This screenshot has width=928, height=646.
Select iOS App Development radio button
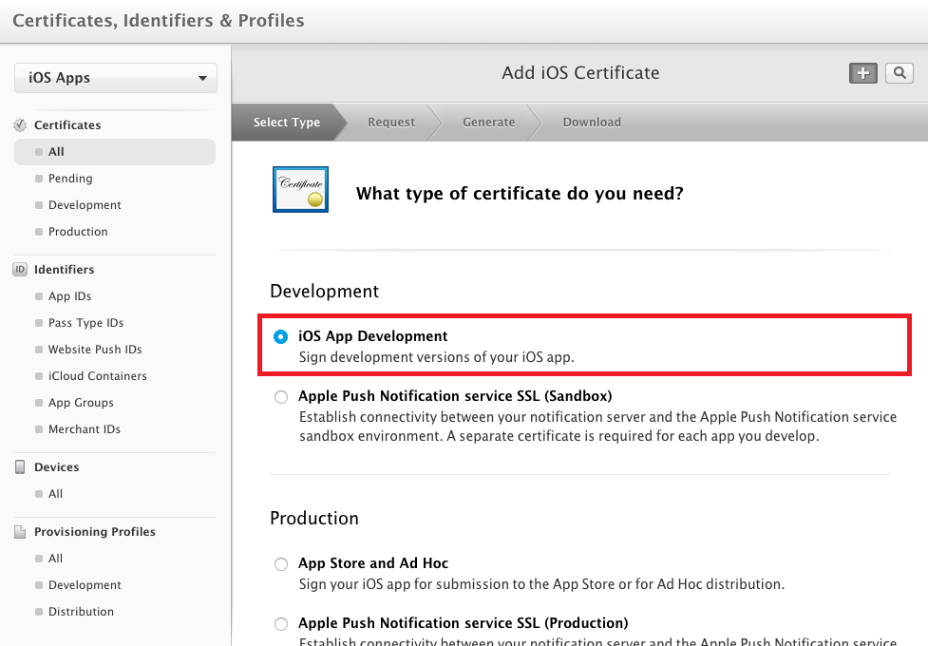click(280, 337)
